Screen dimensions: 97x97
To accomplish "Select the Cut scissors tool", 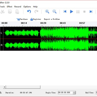I will 2,12.
